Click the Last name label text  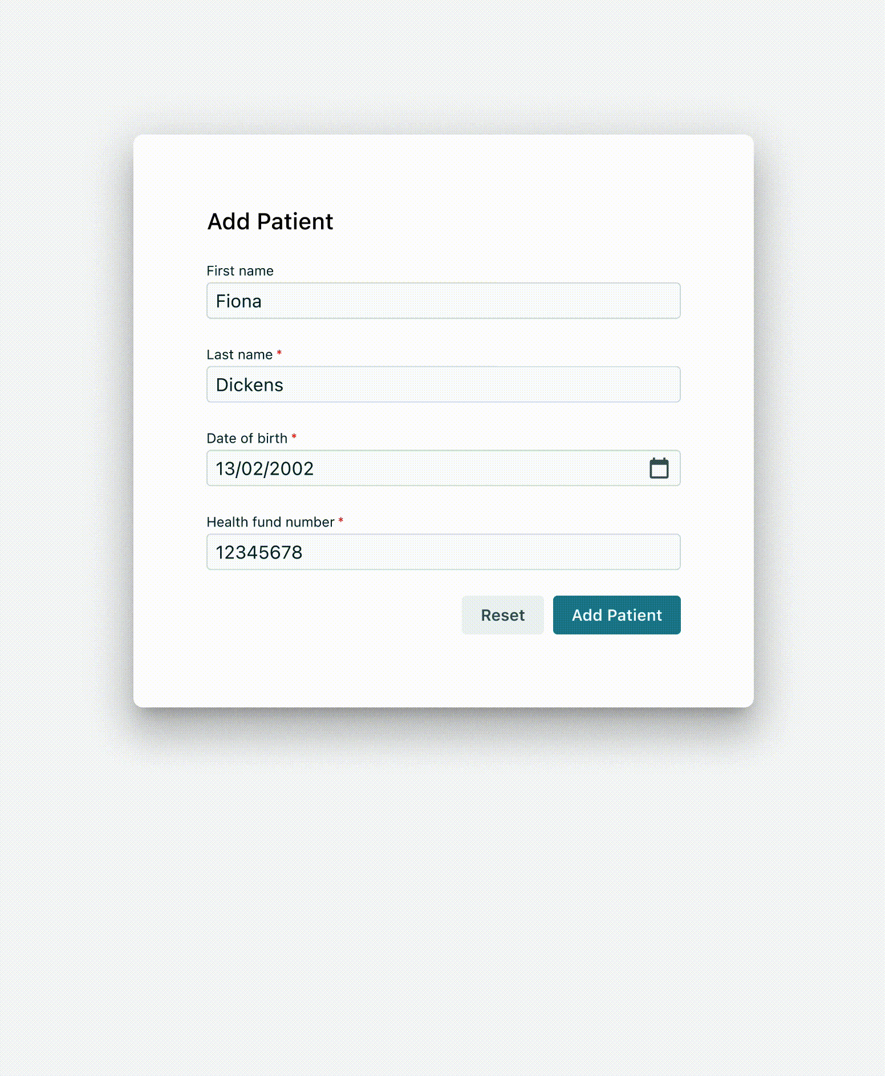coord(239,355)
